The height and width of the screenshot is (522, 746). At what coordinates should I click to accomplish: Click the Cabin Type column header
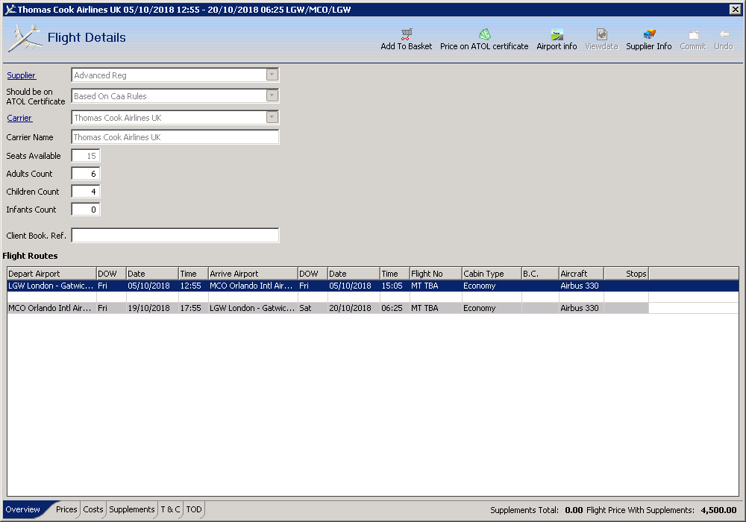492,274
